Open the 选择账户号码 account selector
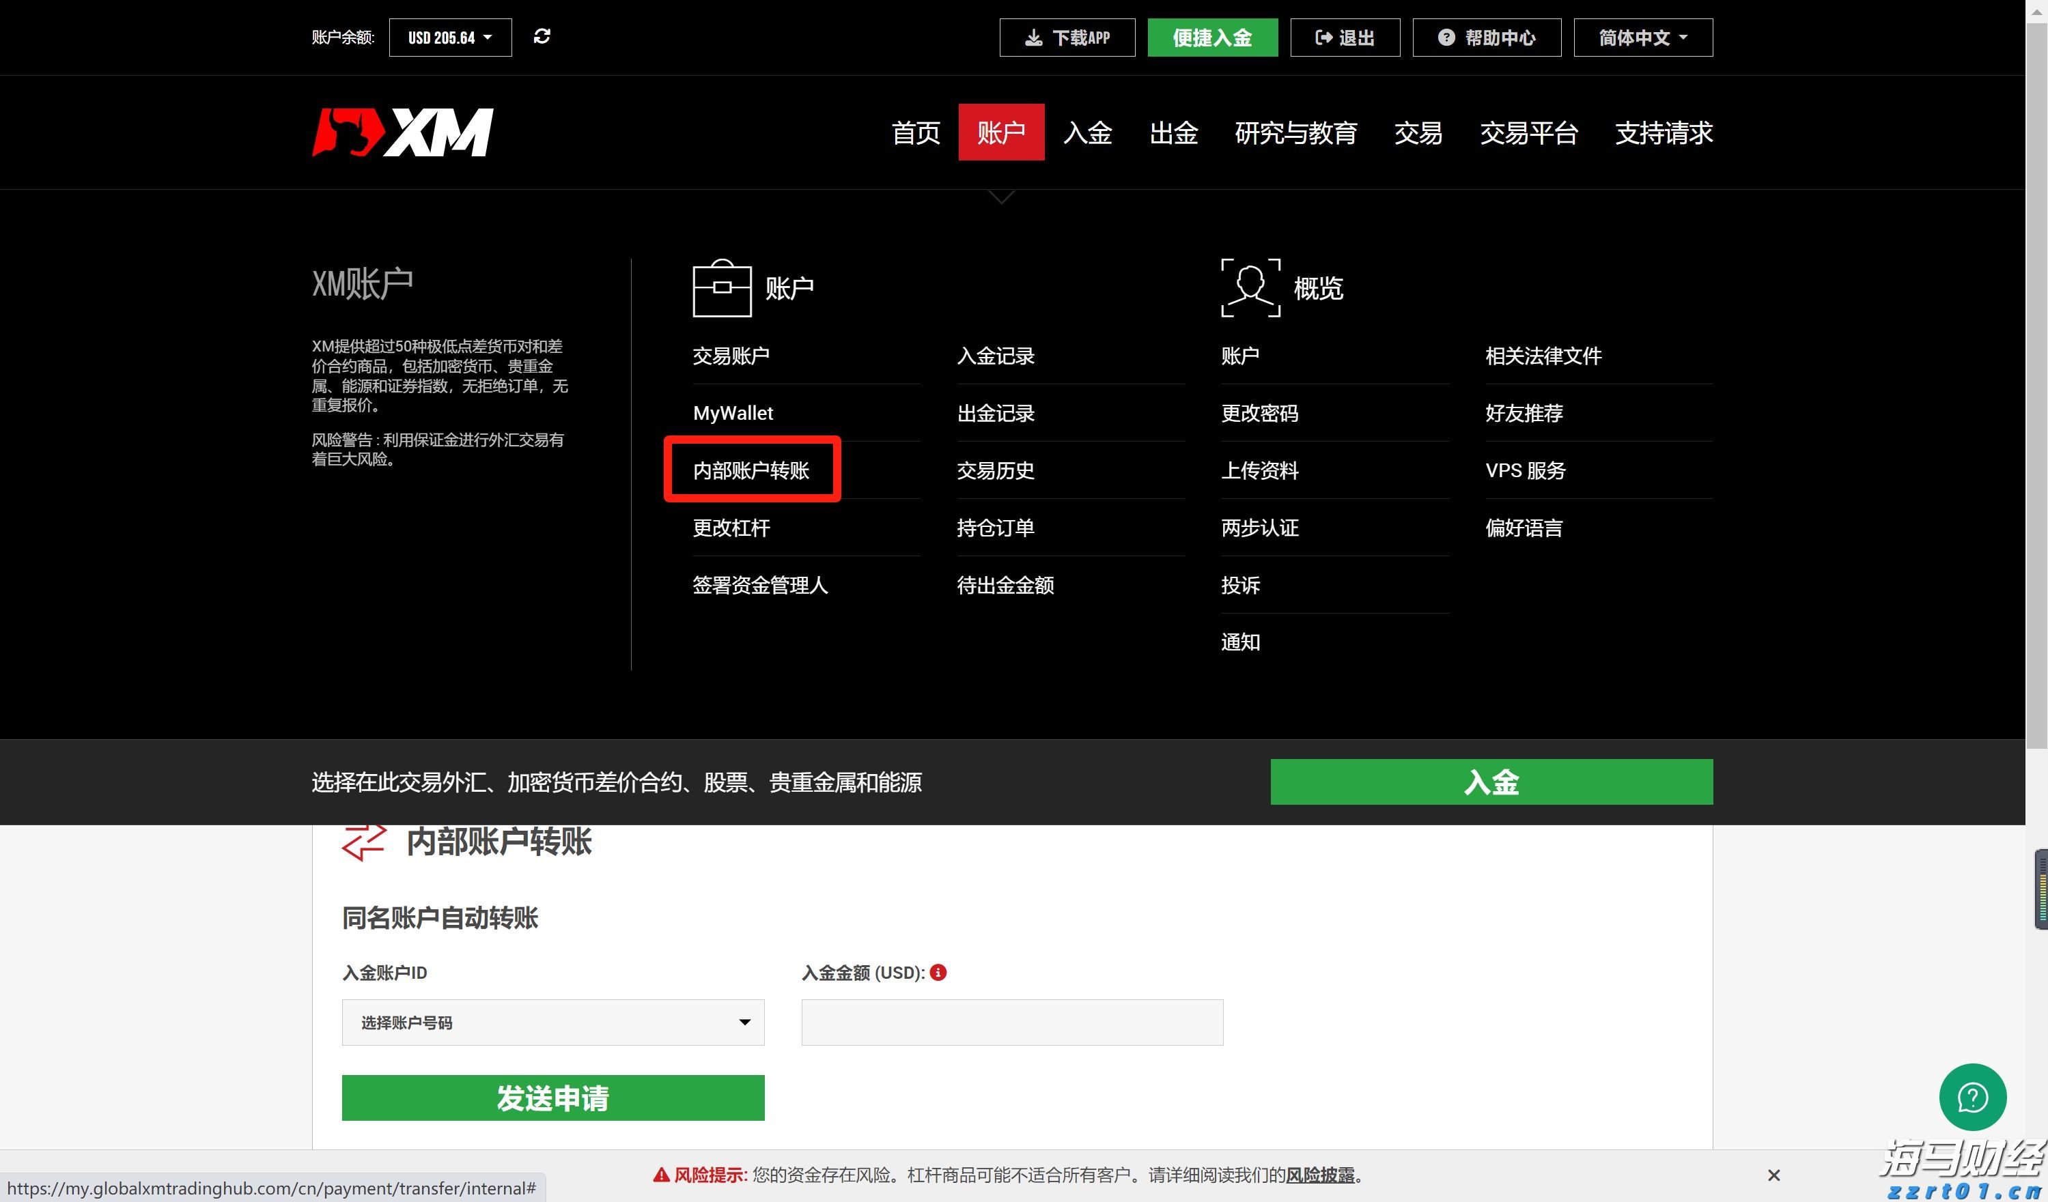The width and height of the screenshot is (2048, 1202). (552, 1022)
